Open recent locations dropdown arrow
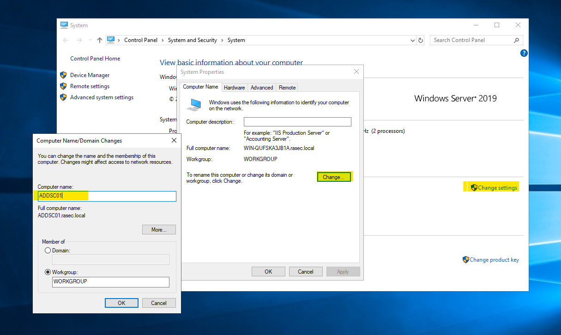Screen dimensions: 561x335 (90, 40)
